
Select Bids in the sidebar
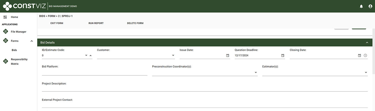14,50
